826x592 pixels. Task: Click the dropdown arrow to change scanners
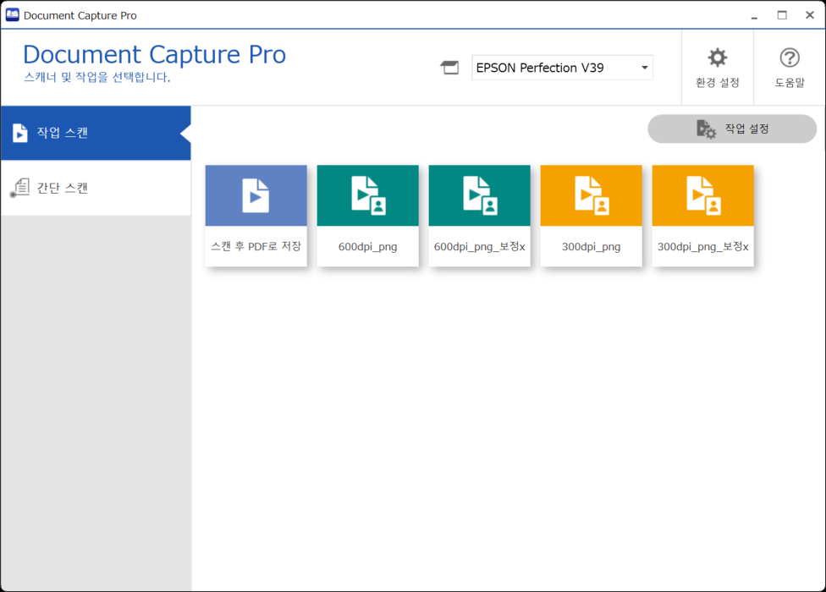click(x=644, y=68)
